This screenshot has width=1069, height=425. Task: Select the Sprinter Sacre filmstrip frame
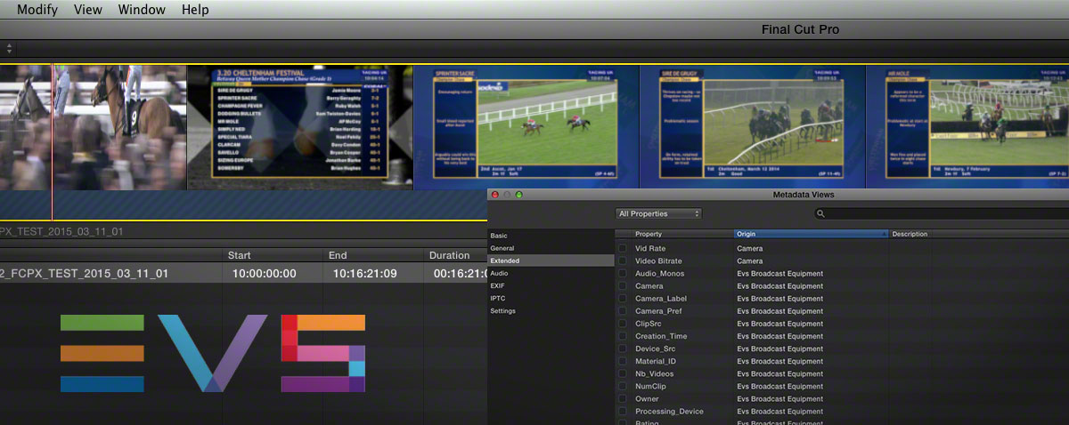pos(526,126)
